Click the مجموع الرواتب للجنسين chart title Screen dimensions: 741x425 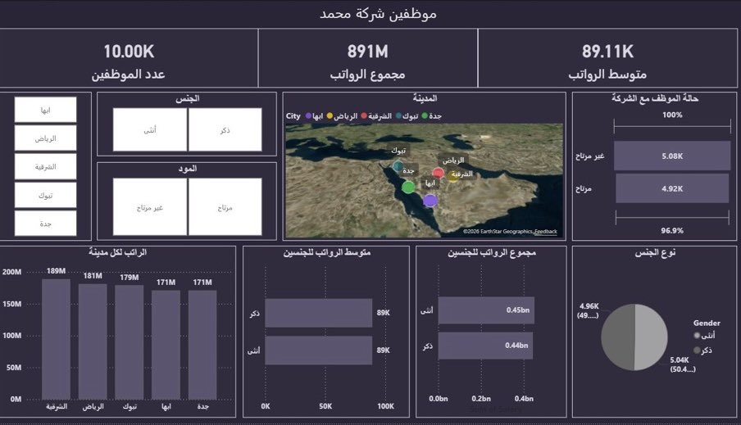492,253
